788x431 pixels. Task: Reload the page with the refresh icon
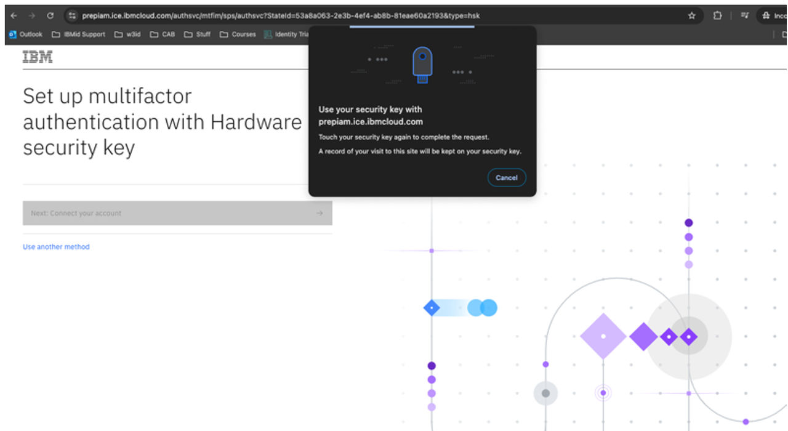tap(50, 15)
